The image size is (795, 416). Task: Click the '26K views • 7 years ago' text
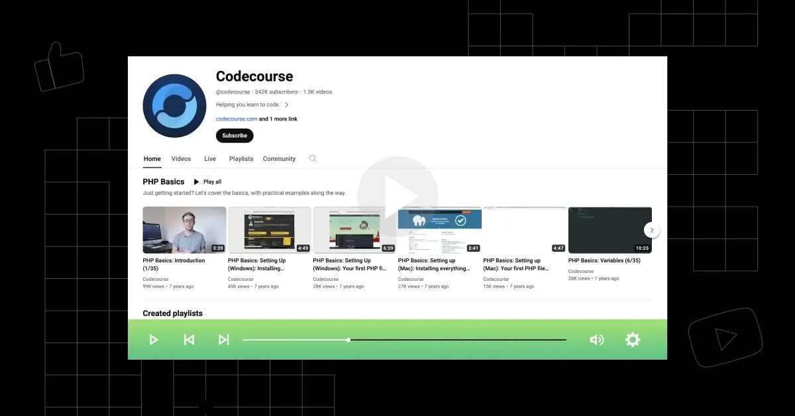[x=594, y=279]
